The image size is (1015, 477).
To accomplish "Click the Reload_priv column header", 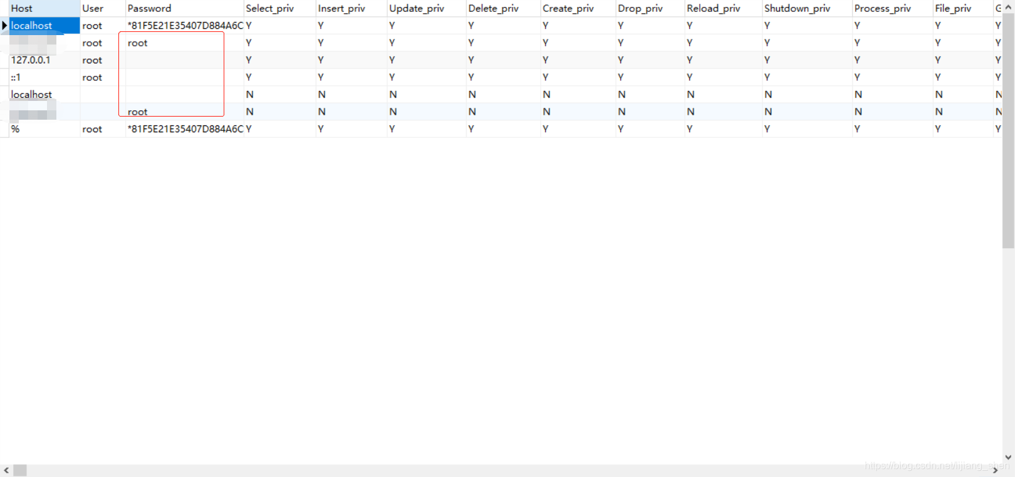I will (723, 8).
